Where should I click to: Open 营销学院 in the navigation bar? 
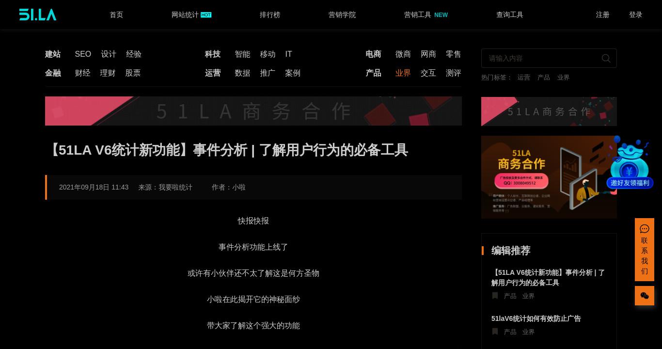coord(342,15)
